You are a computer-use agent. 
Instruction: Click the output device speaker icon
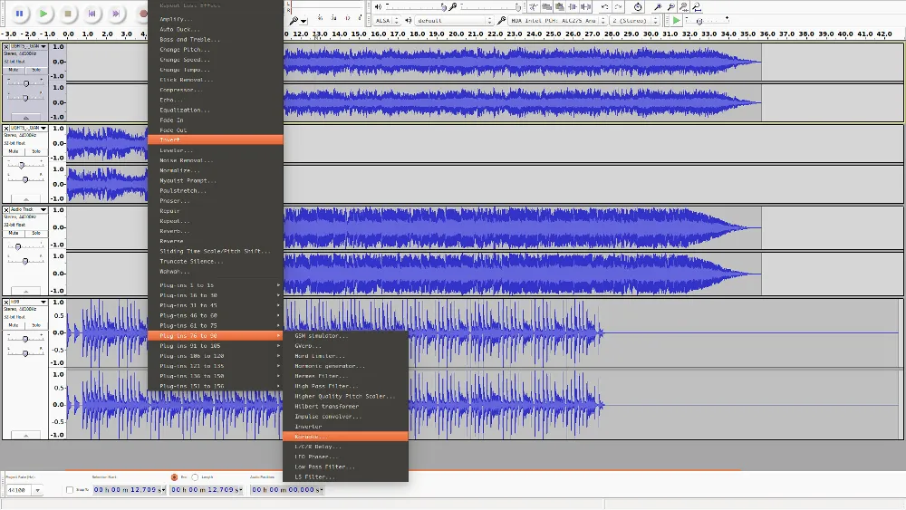point(409,20)
